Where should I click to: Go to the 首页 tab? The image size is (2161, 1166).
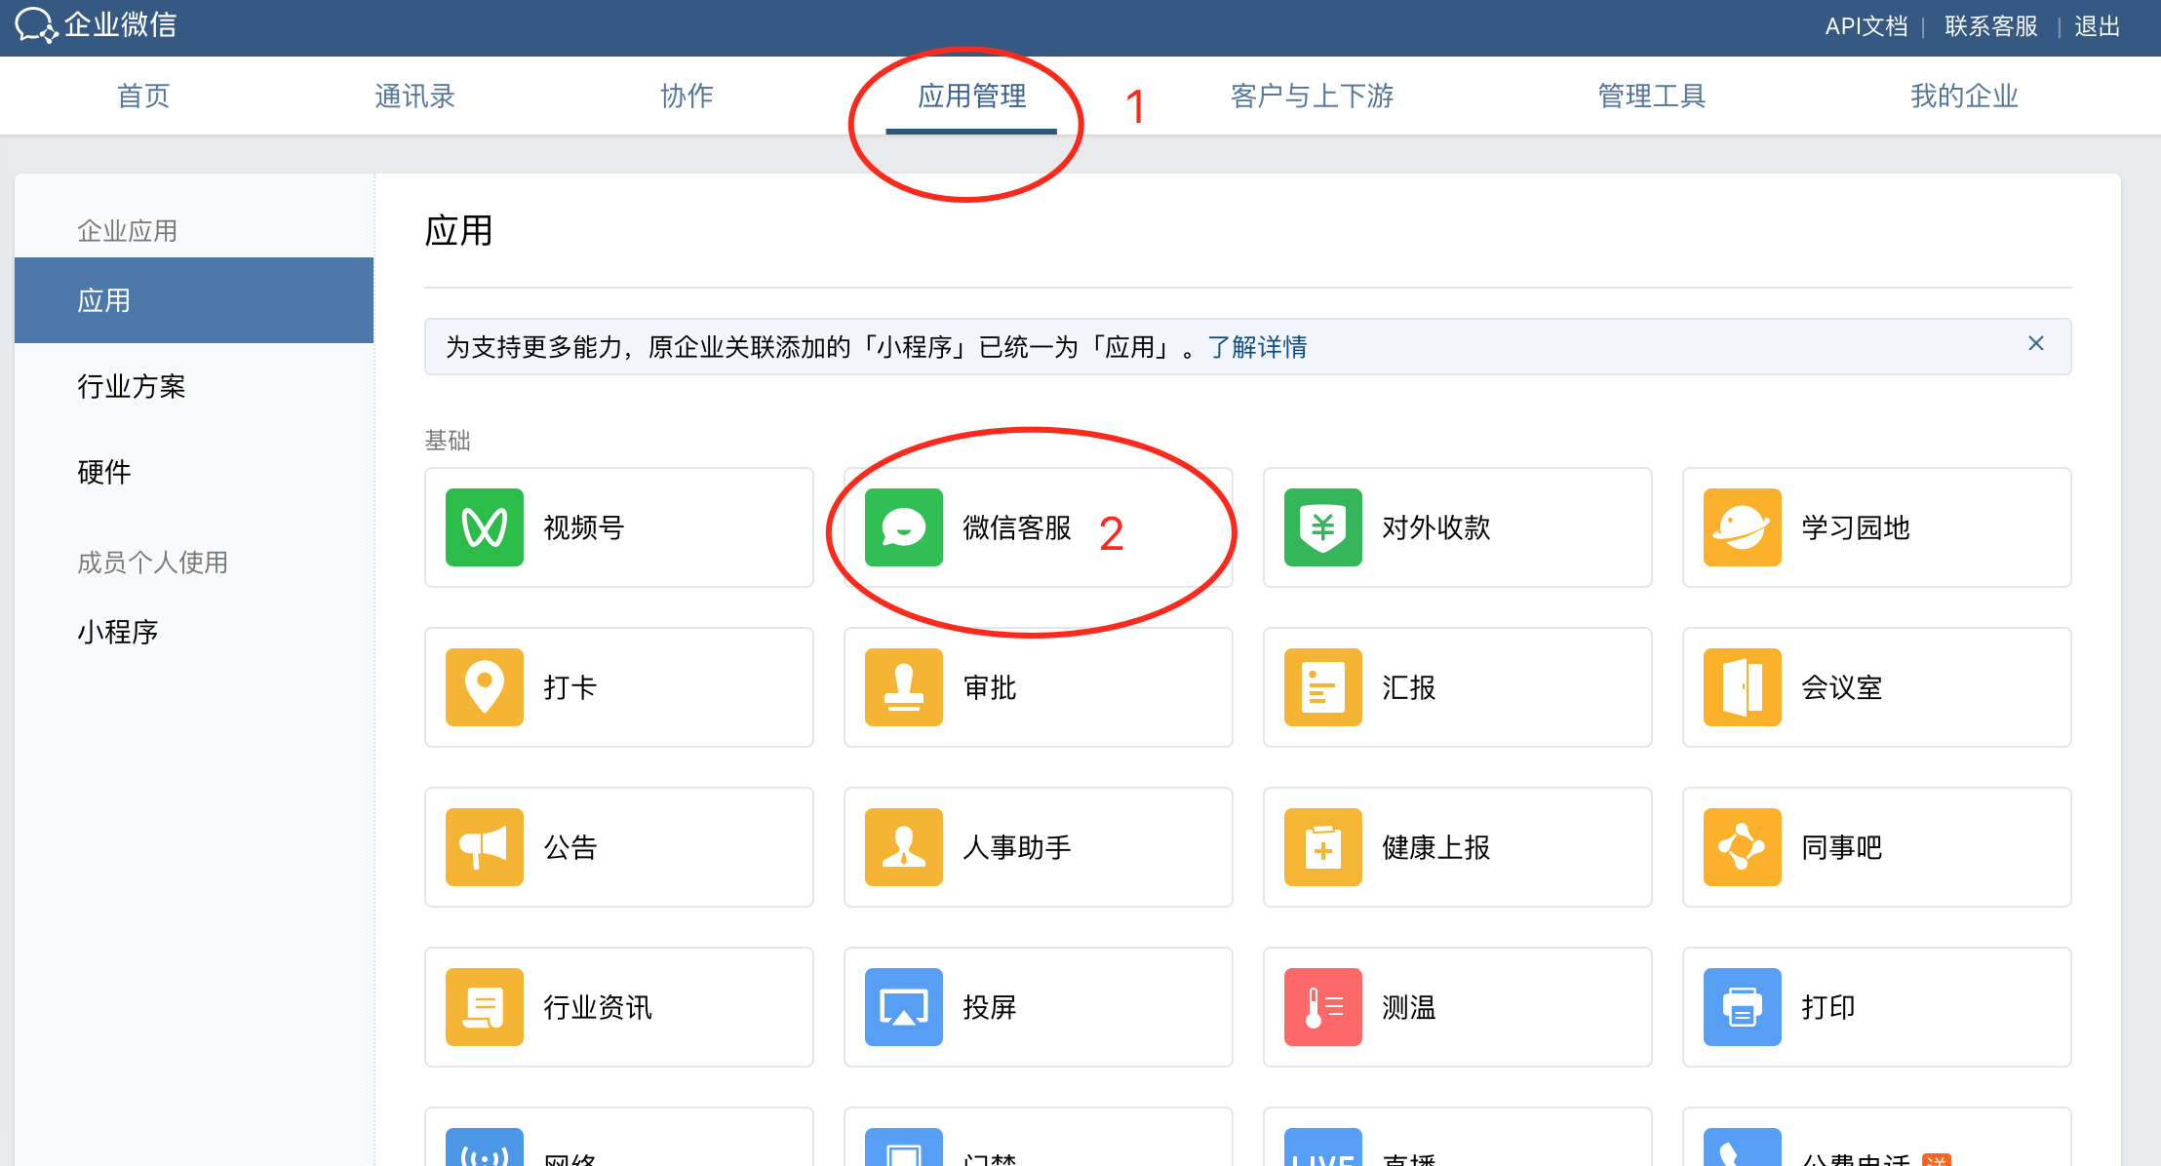coord(143,96)
